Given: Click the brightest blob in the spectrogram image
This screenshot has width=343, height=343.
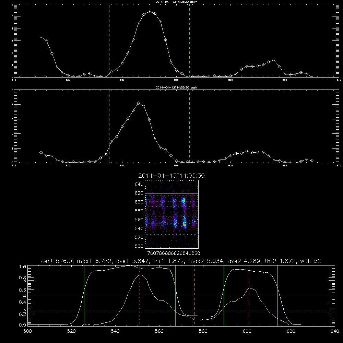Looking at the screenshot, I should pos(185,224).
